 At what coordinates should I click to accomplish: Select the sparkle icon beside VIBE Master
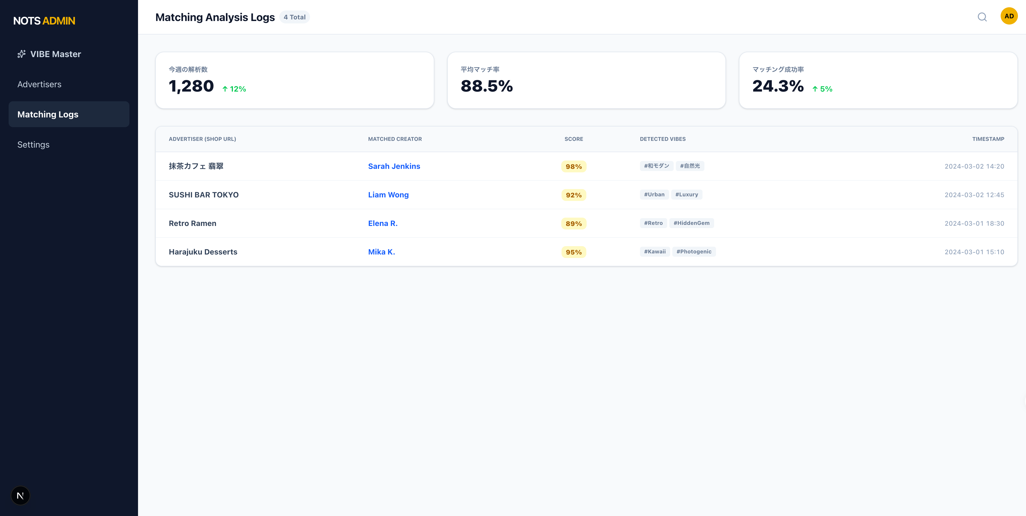pyautogui.click(x=22, y=54)
